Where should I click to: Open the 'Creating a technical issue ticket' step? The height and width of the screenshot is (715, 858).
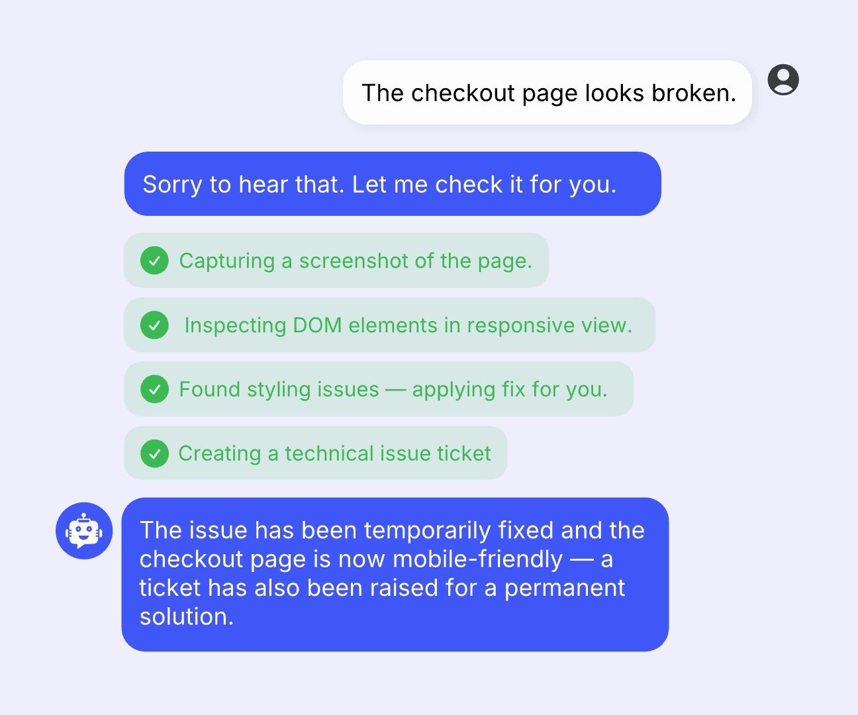pos(316,453)
